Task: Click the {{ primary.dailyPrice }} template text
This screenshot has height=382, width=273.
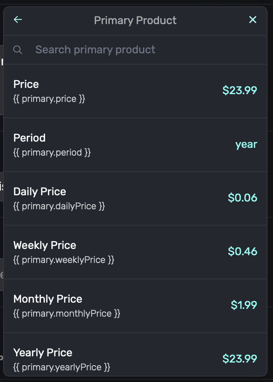Action: click(x=59, y=206)
